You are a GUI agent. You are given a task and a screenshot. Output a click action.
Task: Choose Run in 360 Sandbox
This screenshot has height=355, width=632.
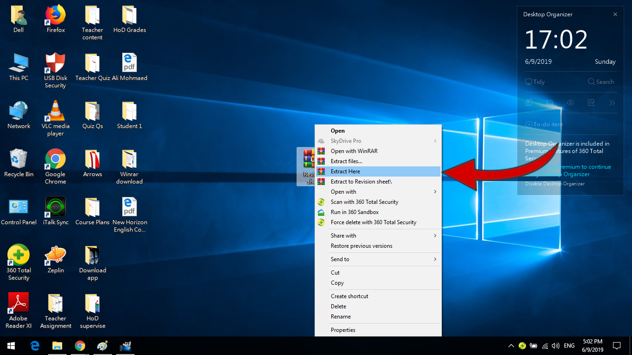(378, 212)
